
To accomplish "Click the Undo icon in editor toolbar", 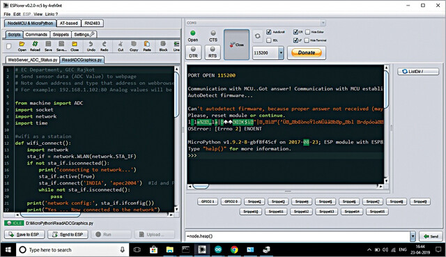I will click(x=91, y=46).
